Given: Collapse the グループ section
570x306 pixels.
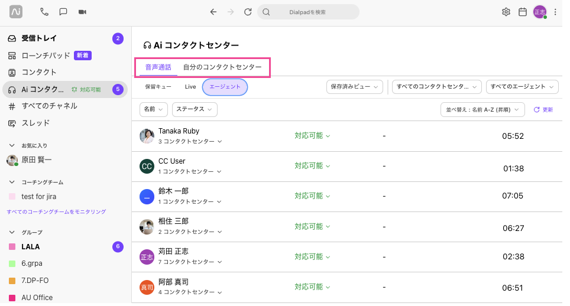Looking at the screenshot, I should click(x=12, y=232).
